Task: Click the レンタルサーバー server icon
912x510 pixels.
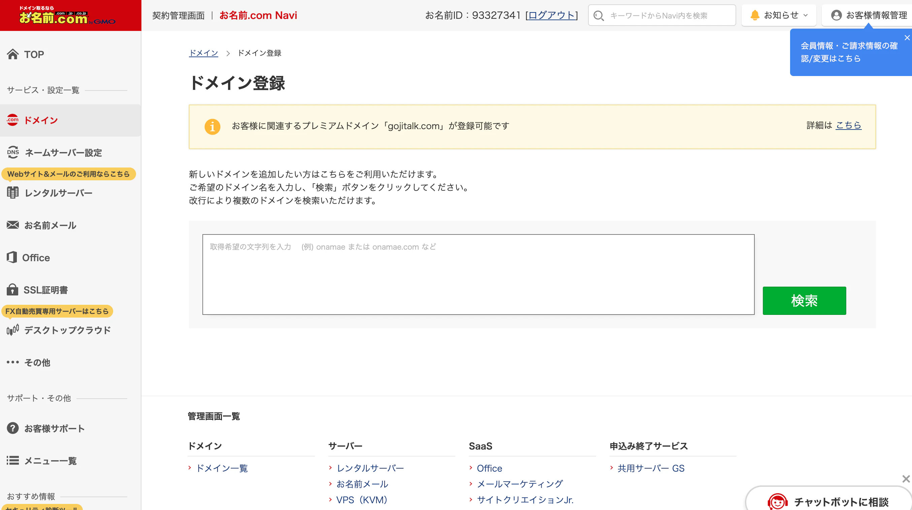Action: pos(13,193)
